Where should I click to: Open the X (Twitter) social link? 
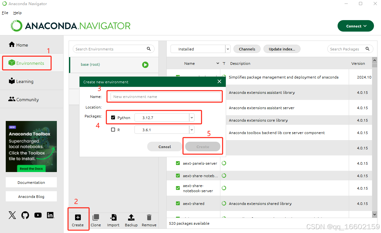pos(12,215)
